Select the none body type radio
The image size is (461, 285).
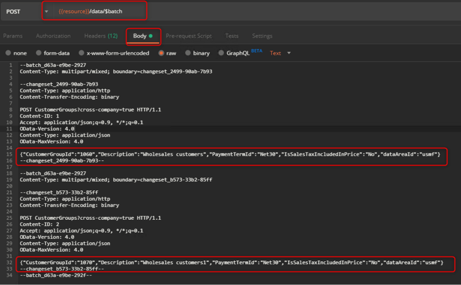(x=8, y=53)
